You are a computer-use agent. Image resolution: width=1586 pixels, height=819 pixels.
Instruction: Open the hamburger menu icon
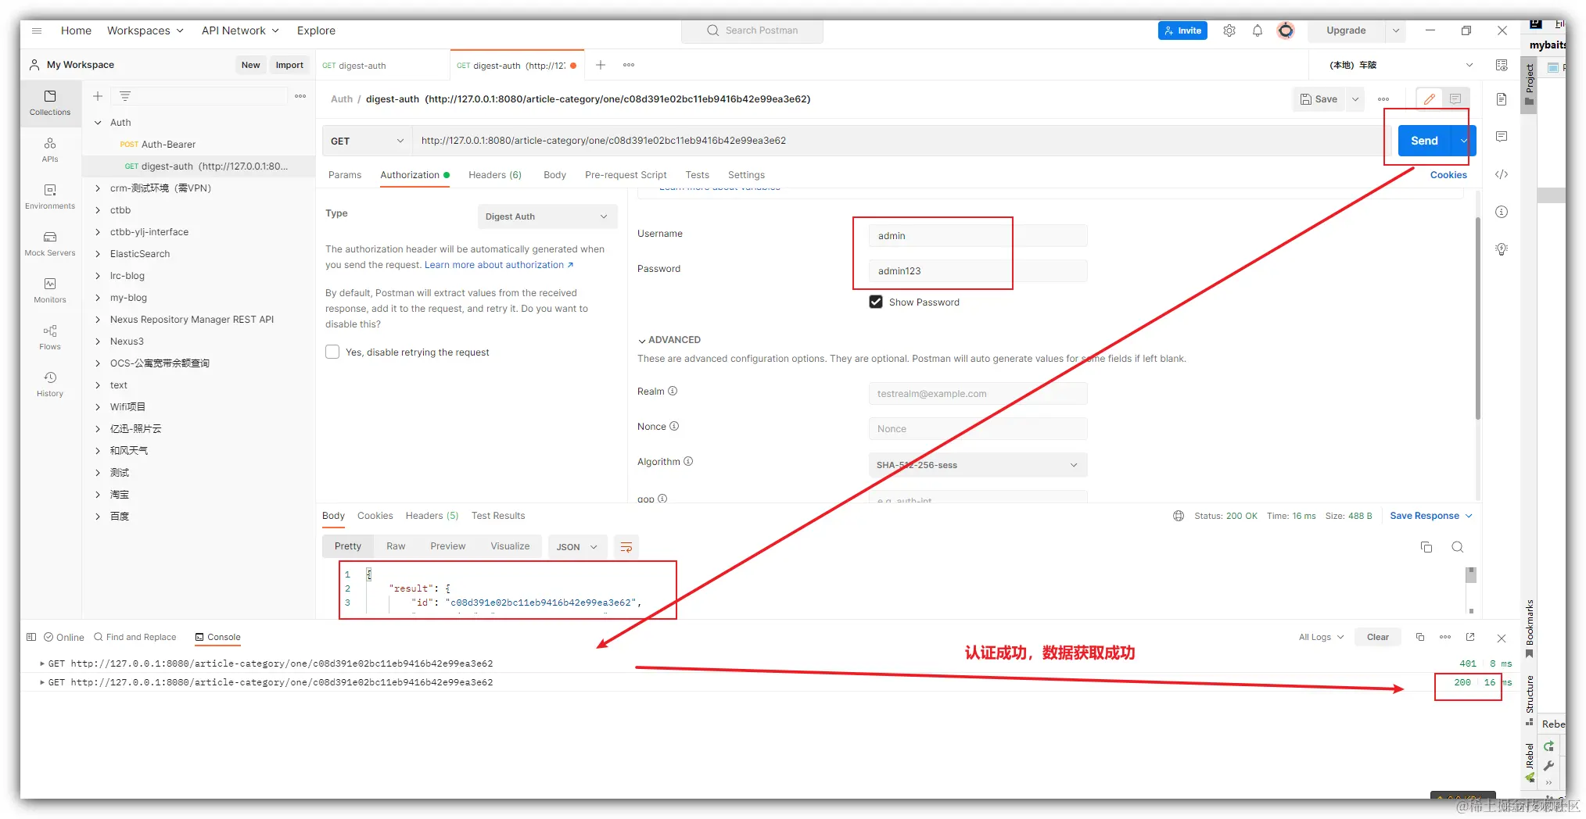point(36,30)
